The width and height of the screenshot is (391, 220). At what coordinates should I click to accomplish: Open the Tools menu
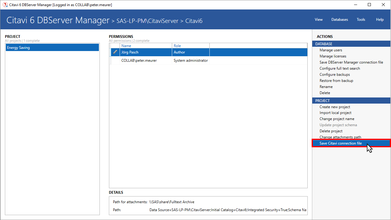click(x=361, y=20)
